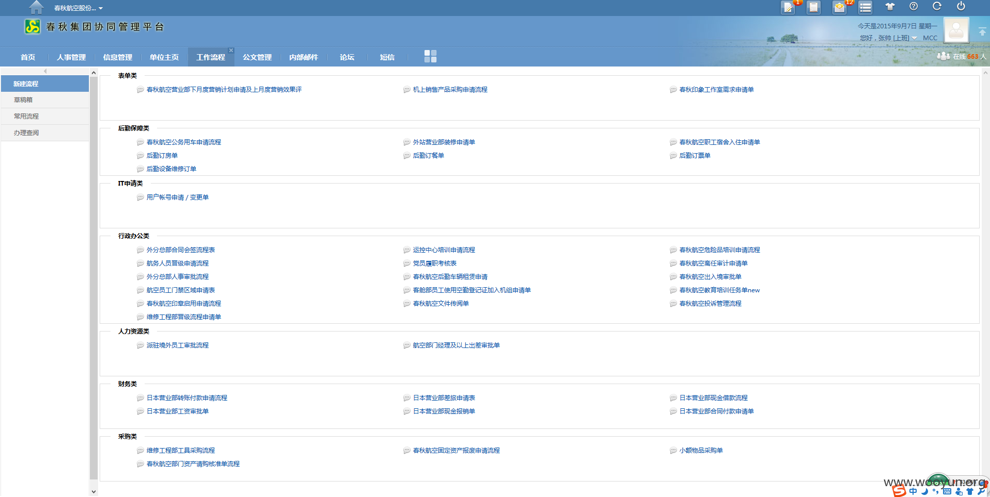Viewport: 990px width, 497px height.
Task: Open 派驻境外员工审批流程 link
Action: click(177, 345)
